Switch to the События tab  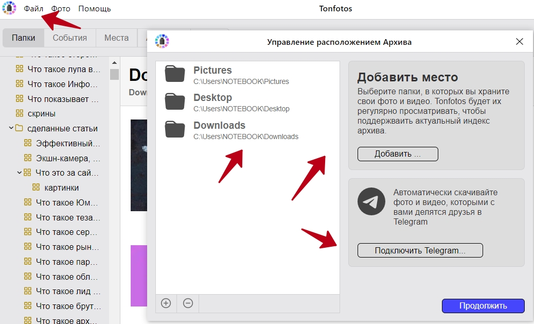(70, 38)
